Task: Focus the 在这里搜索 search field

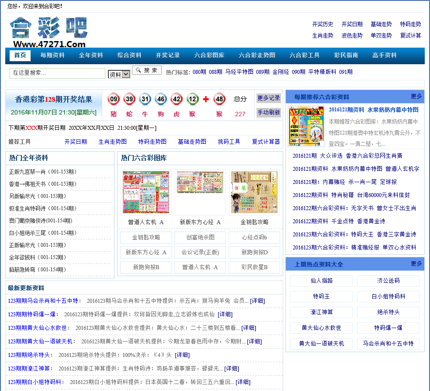Action: pyautogui.click(x=57, y=73)
